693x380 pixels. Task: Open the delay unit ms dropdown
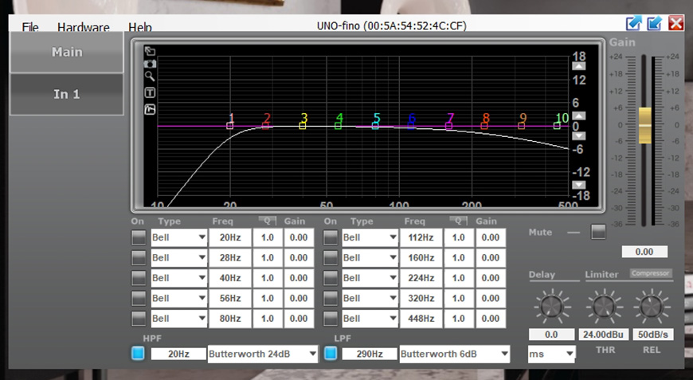pyautogui.click(x=550, y=354)
